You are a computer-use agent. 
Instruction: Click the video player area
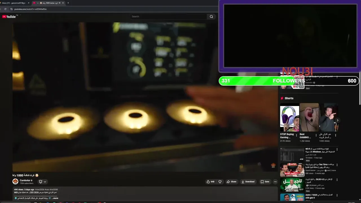[x=145, y=97]
